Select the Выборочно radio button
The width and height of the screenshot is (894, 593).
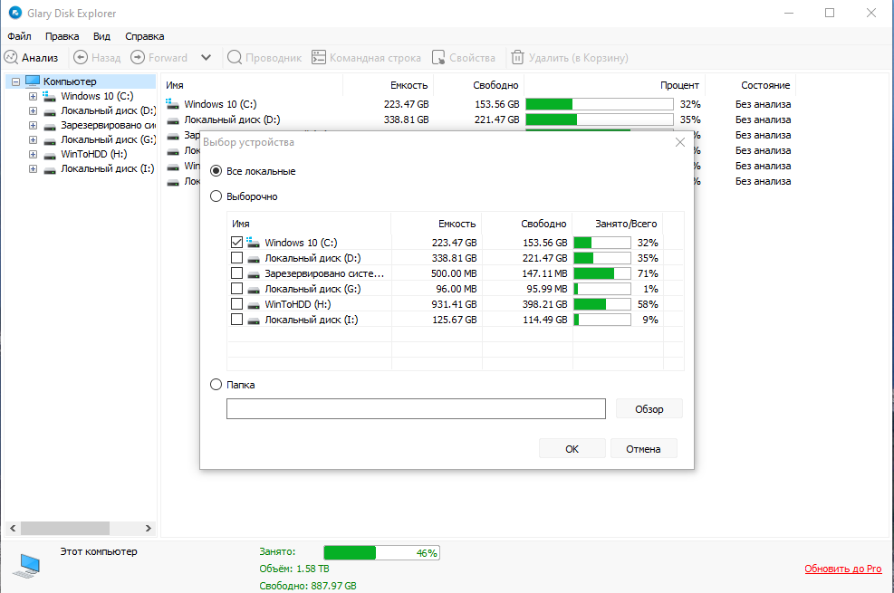[216, 196]
